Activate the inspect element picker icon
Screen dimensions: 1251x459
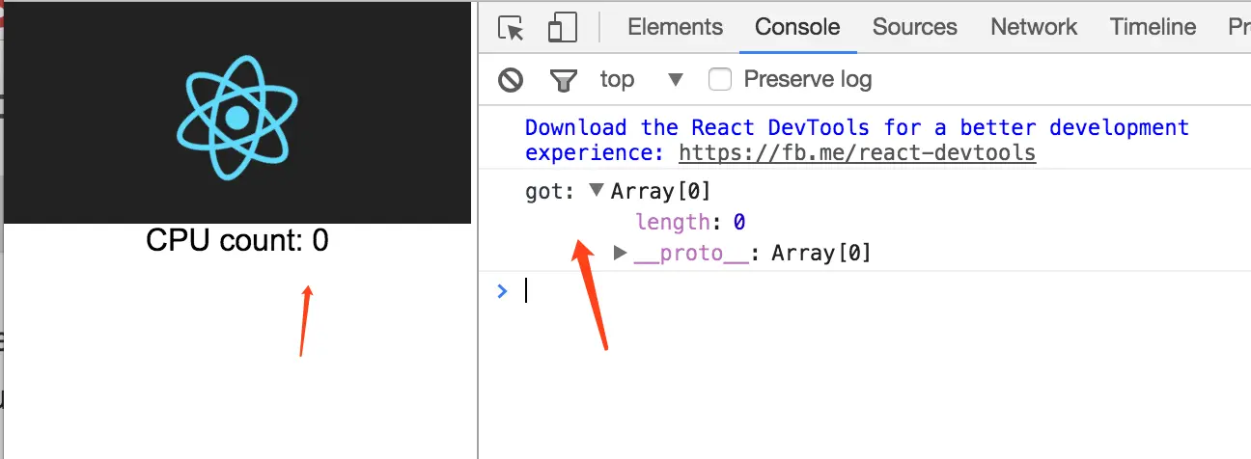coord(512,28)
